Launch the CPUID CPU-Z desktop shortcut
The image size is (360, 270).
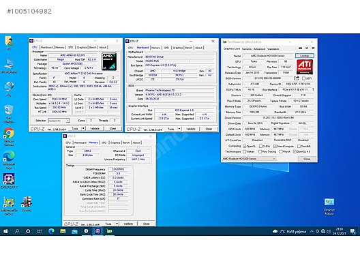click(x=9, y=181)
